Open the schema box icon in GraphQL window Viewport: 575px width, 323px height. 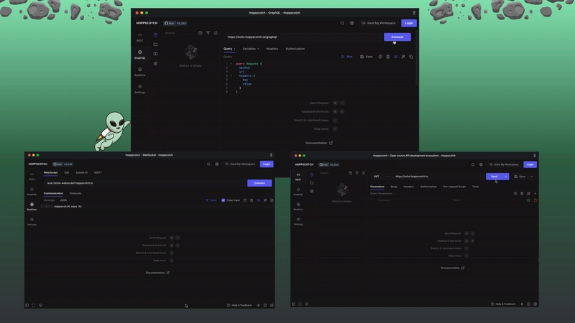tap(155, 63)
